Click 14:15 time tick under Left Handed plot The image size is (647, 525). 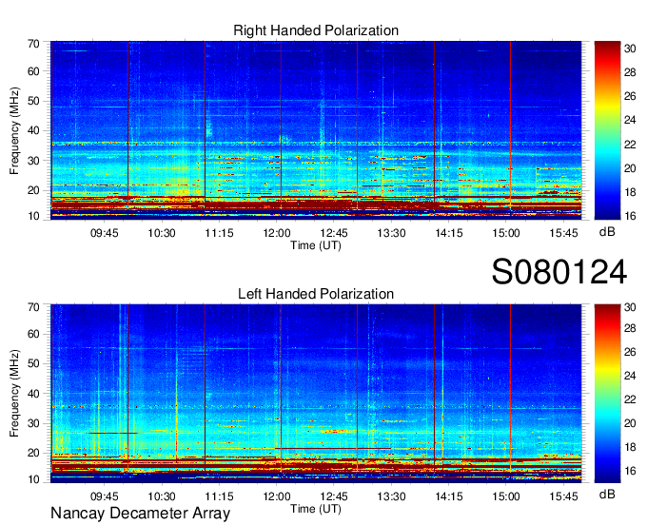pyautogui.click(x=449, y=496)
